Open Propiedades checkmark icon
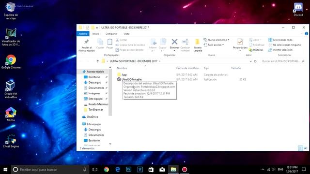Image resolution: width=310 pixels, height=174 pixels. coord(240,42)
